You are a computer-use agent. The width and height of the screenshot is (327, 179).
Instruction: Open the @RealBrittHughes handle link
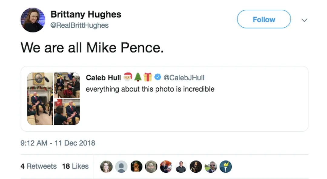click(80, 25)
